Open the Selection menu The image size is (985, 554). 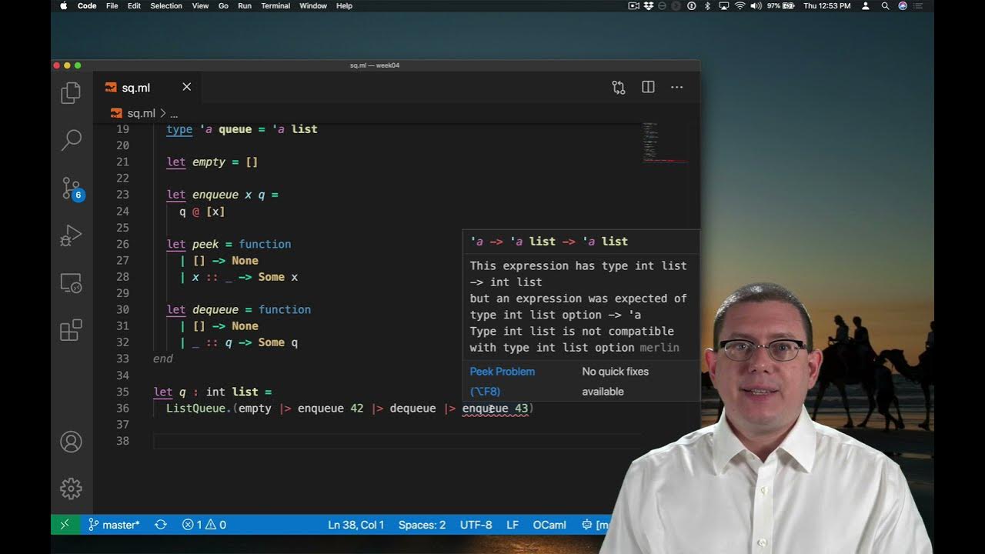pos(166,5)
